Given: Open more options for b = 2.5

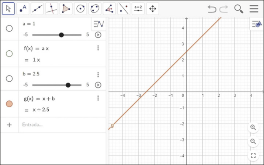Looking at the screenshot, I should point(98,75).
